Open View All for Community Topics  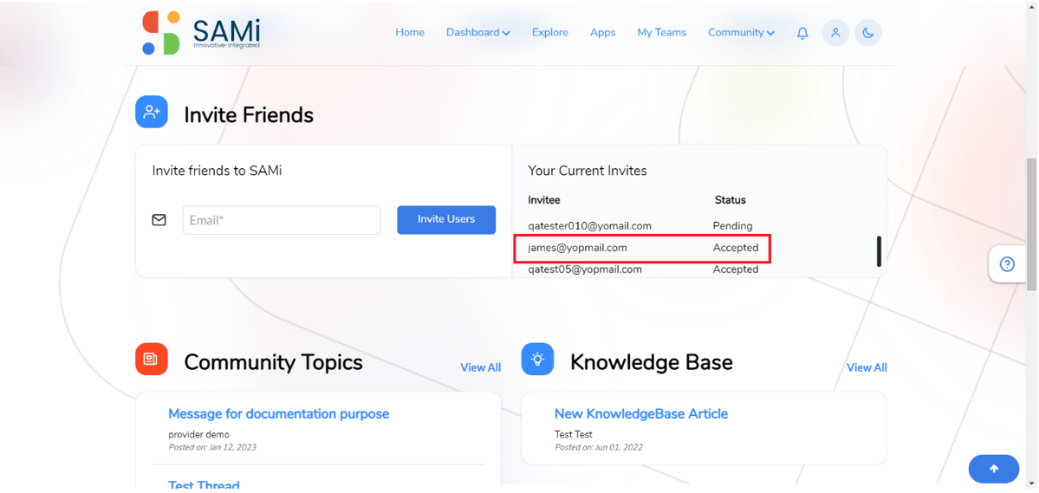480,367
